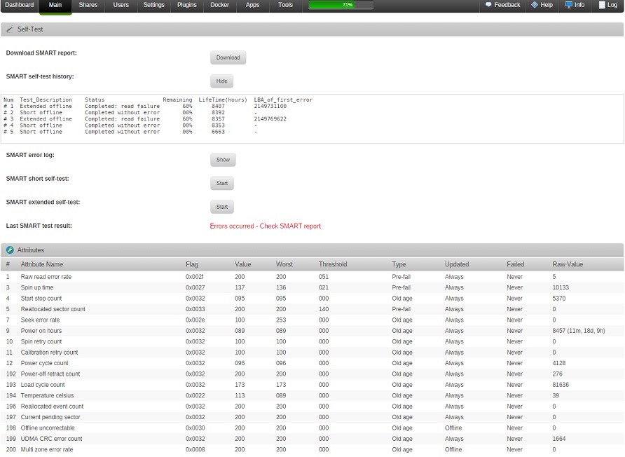Viewport: 625px width, 457px height.
Task: Open the Shares tab
Action: point(88,5)
